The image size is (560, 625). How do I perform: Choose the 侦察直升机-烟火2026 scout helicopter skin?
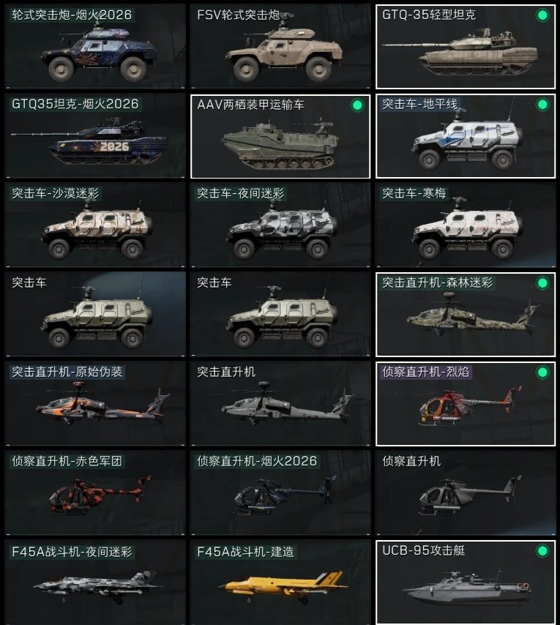[x=280, y=493]
